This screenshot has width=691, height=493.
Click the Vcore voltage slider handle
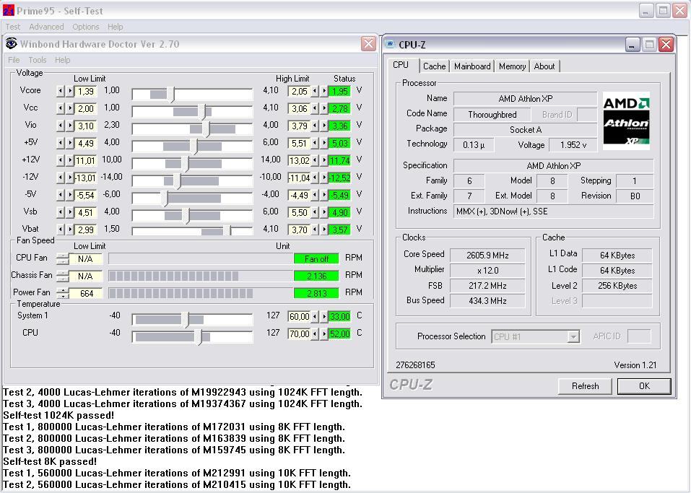[170, 95]
